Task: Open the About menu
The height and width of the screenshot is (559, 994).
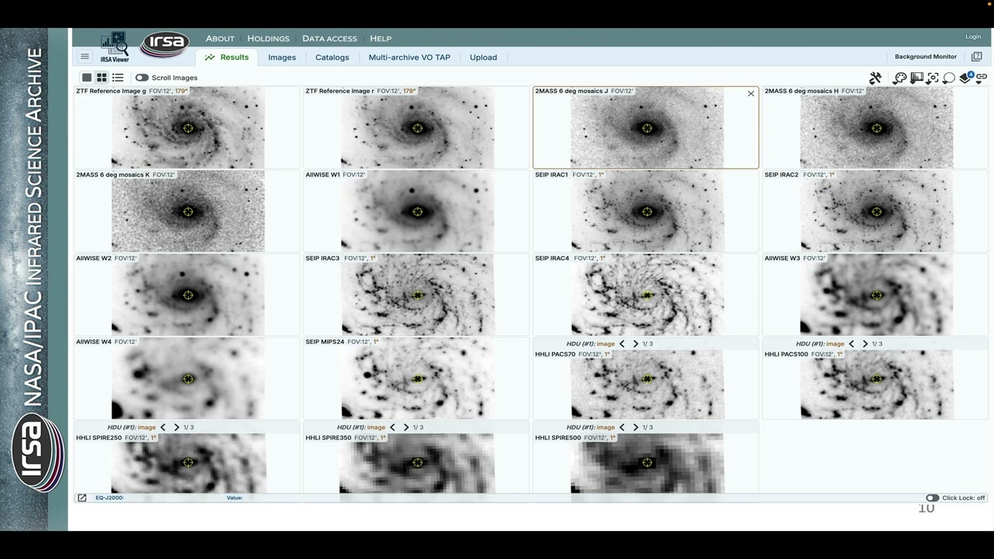Action: coord(220,38)
